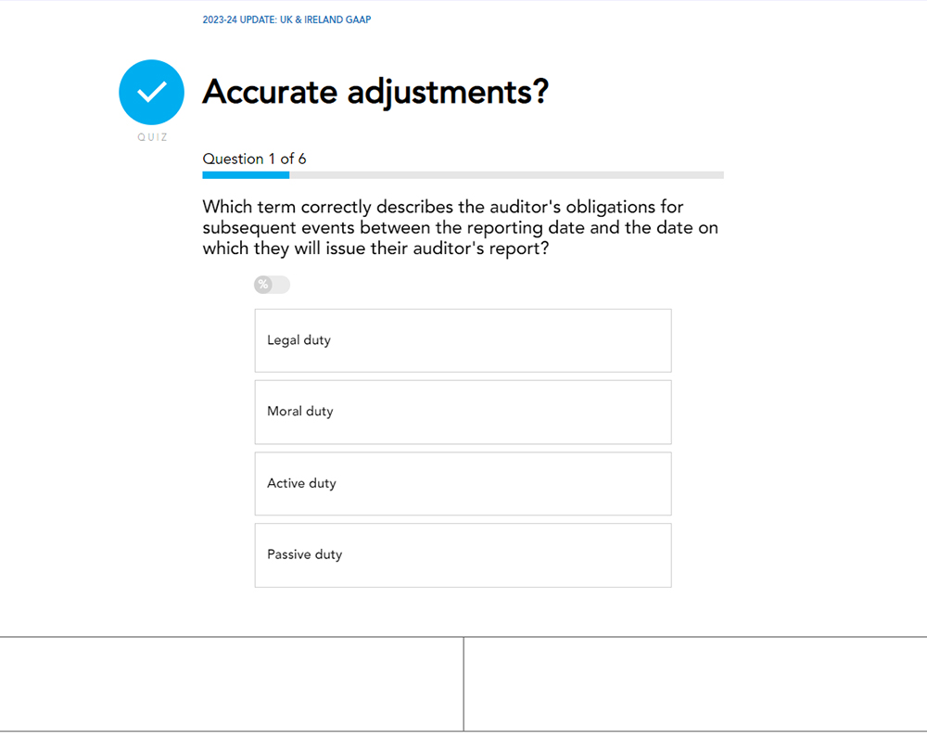Click the question text about the auditor's obligations
This screenshot has height=751, width=927.
click(x=461, y=228)
